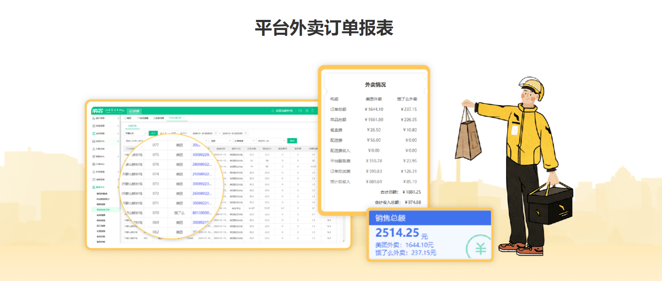This screenshot has width=662, height=281.
Task: Open the end date calendar icon
Action: tap(246, 133)
